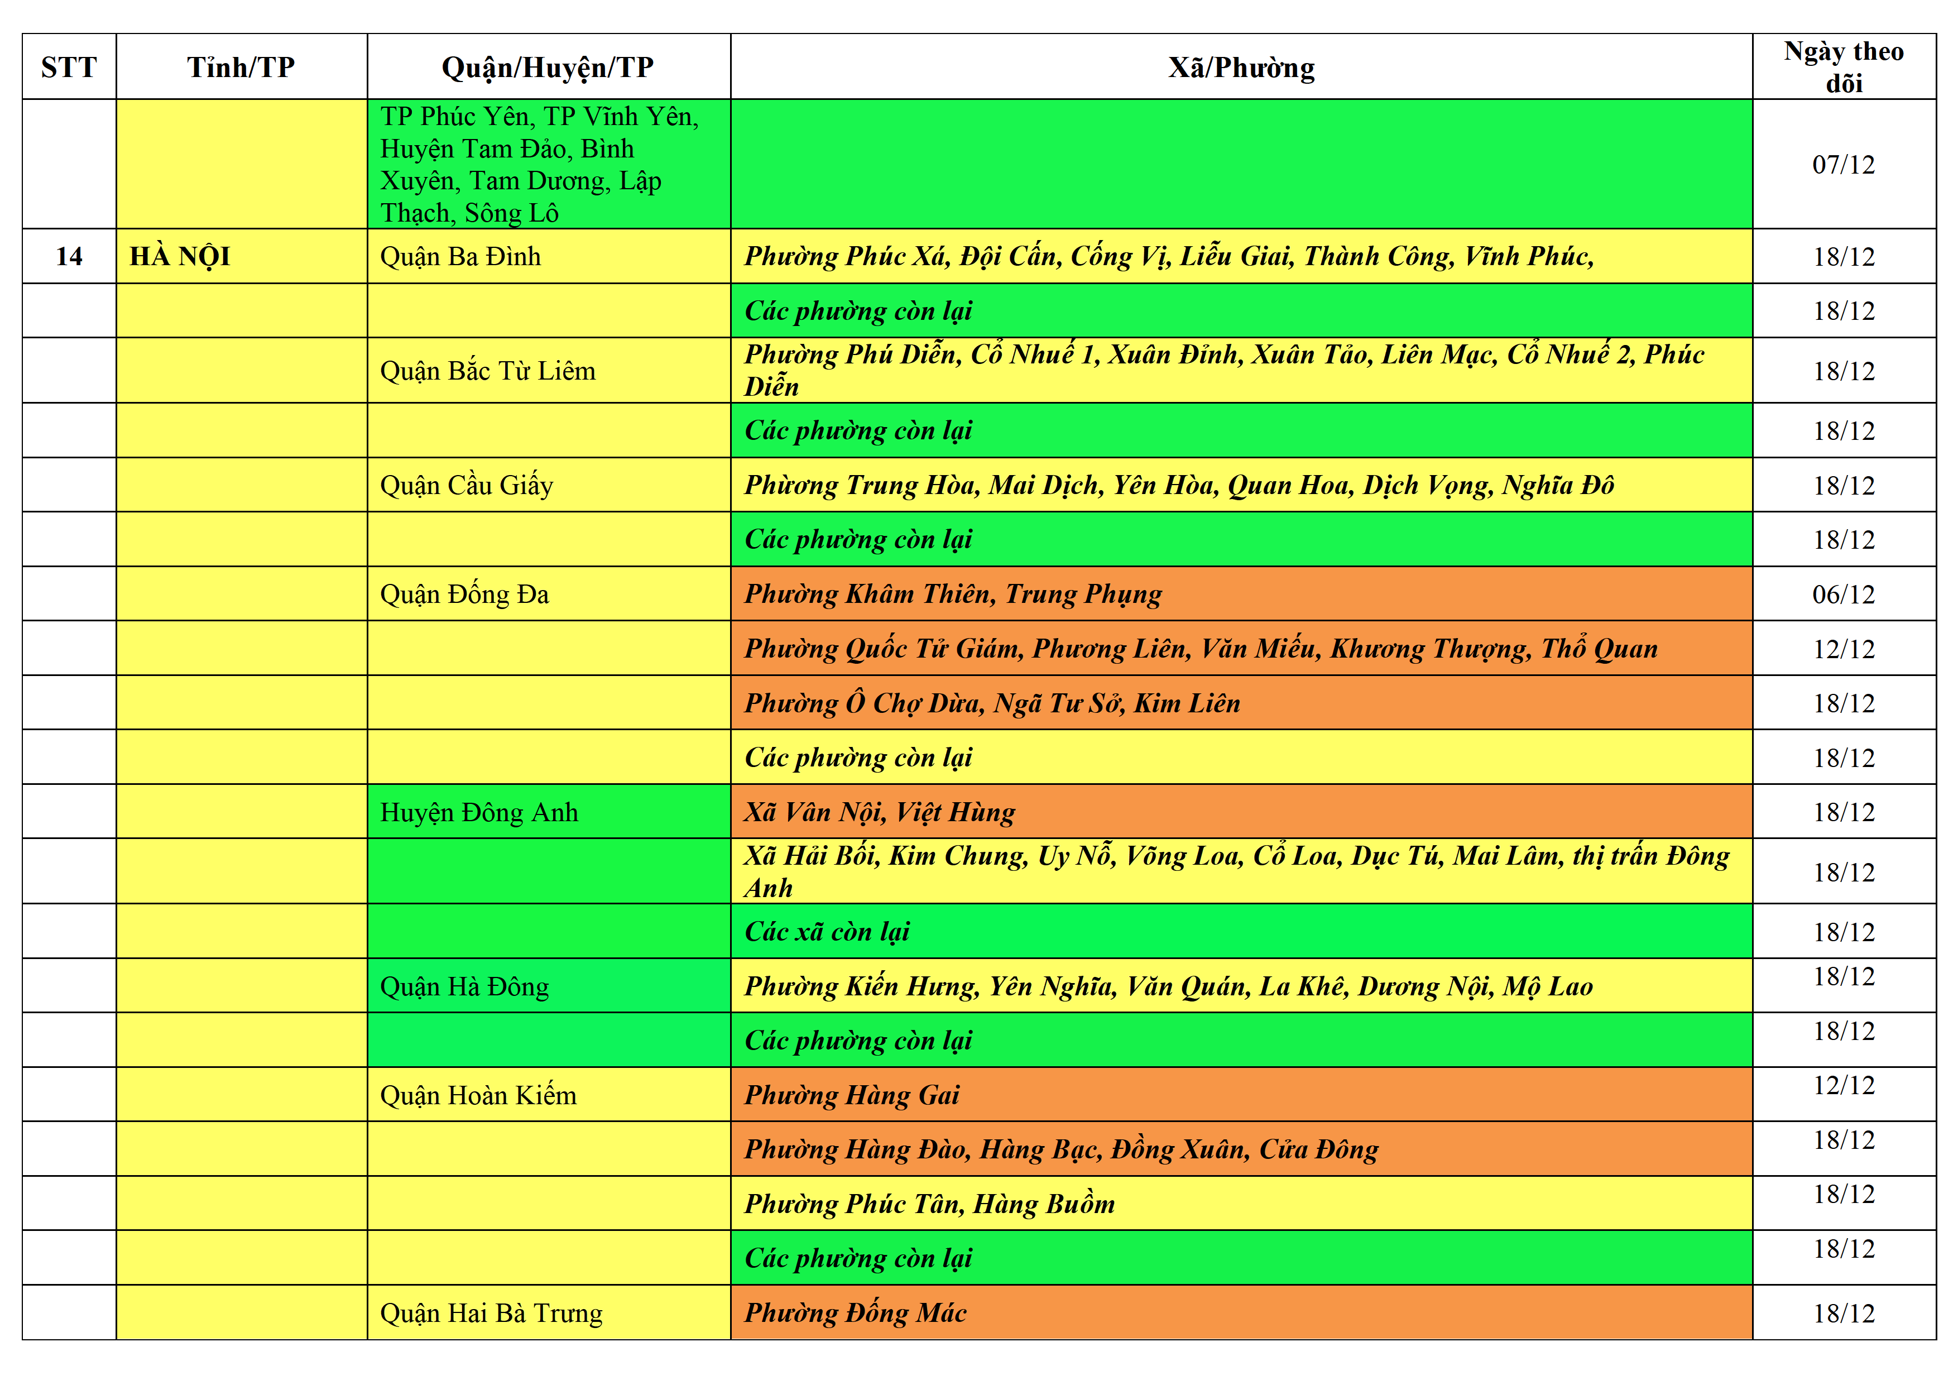Click the Tỉnh/TP column header
1958x1385 pixels.
click(241, 66)
